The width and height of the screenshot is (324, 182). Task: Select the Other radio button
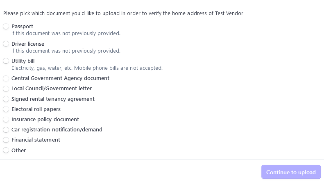(x=6, y=150)
